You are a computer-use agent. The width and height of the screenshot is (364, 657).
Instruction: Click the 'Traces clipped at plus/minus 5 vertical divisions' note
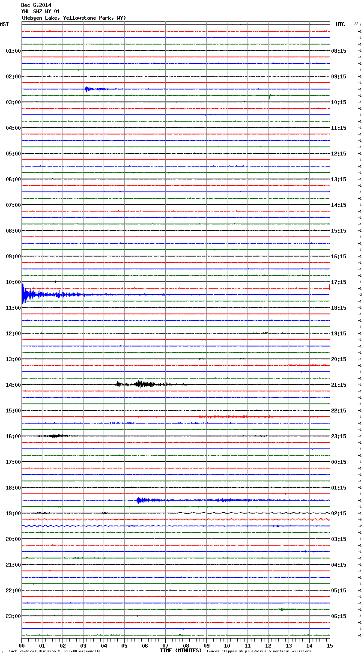pos(259,651)
